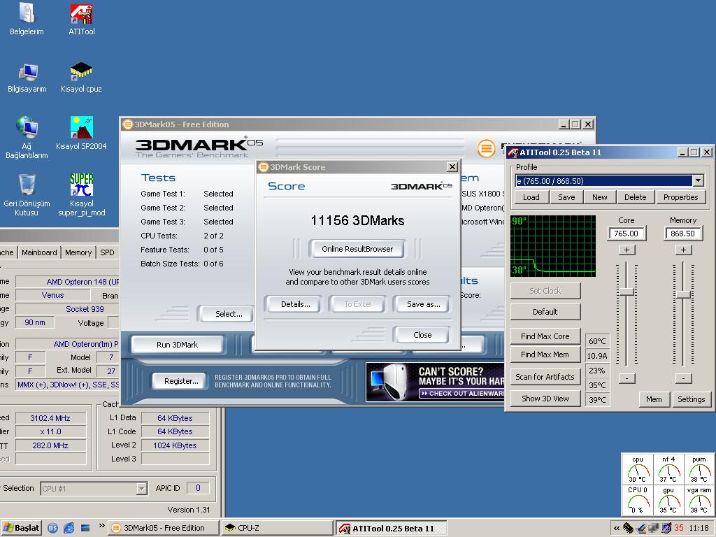The width and height of the screenshot is (716, 537).
Task: Open the Başlat start menu
Action: point(21,528)
